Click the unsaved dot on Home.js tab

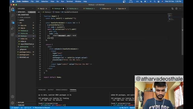coord(63,9)
